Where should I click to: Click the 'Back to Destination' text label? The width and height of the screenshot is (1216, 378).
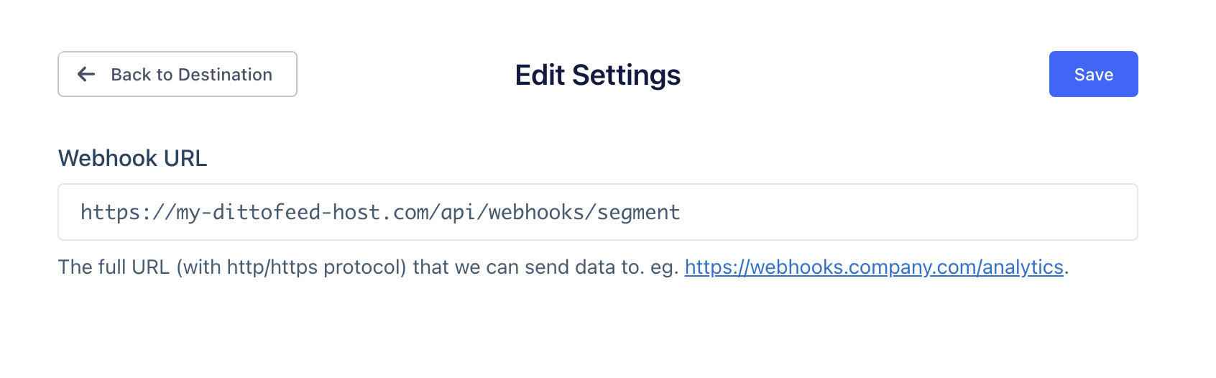[x=192, y=75]
